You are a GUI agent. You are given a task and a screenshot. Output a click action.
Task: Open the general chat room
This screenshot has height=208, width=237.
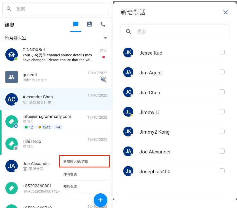(56, 77)
